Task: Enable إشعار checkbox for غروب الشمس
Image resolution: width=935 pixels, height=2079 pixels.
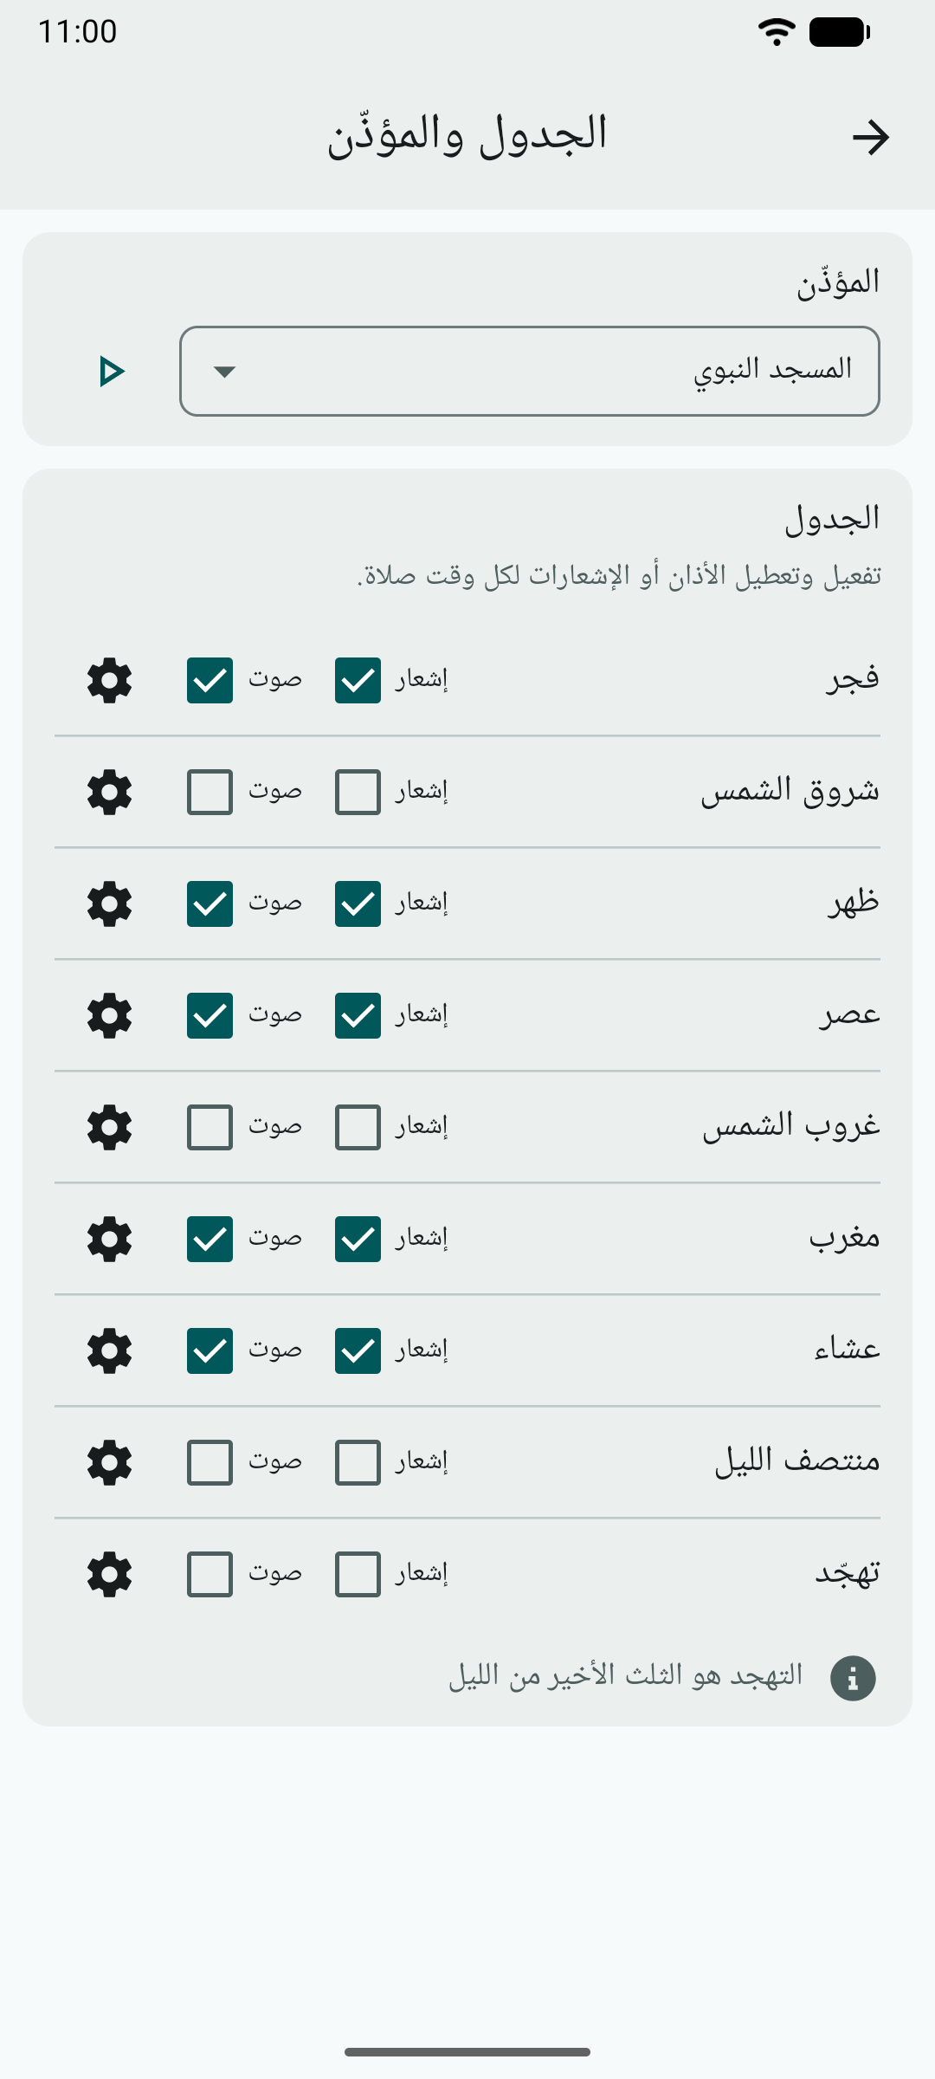Action: tap(358, 1127)
